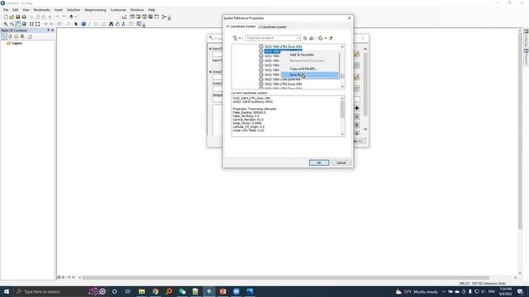Click the globe search icon beside search box
This screenshot has height=297, width=529.
305,38
